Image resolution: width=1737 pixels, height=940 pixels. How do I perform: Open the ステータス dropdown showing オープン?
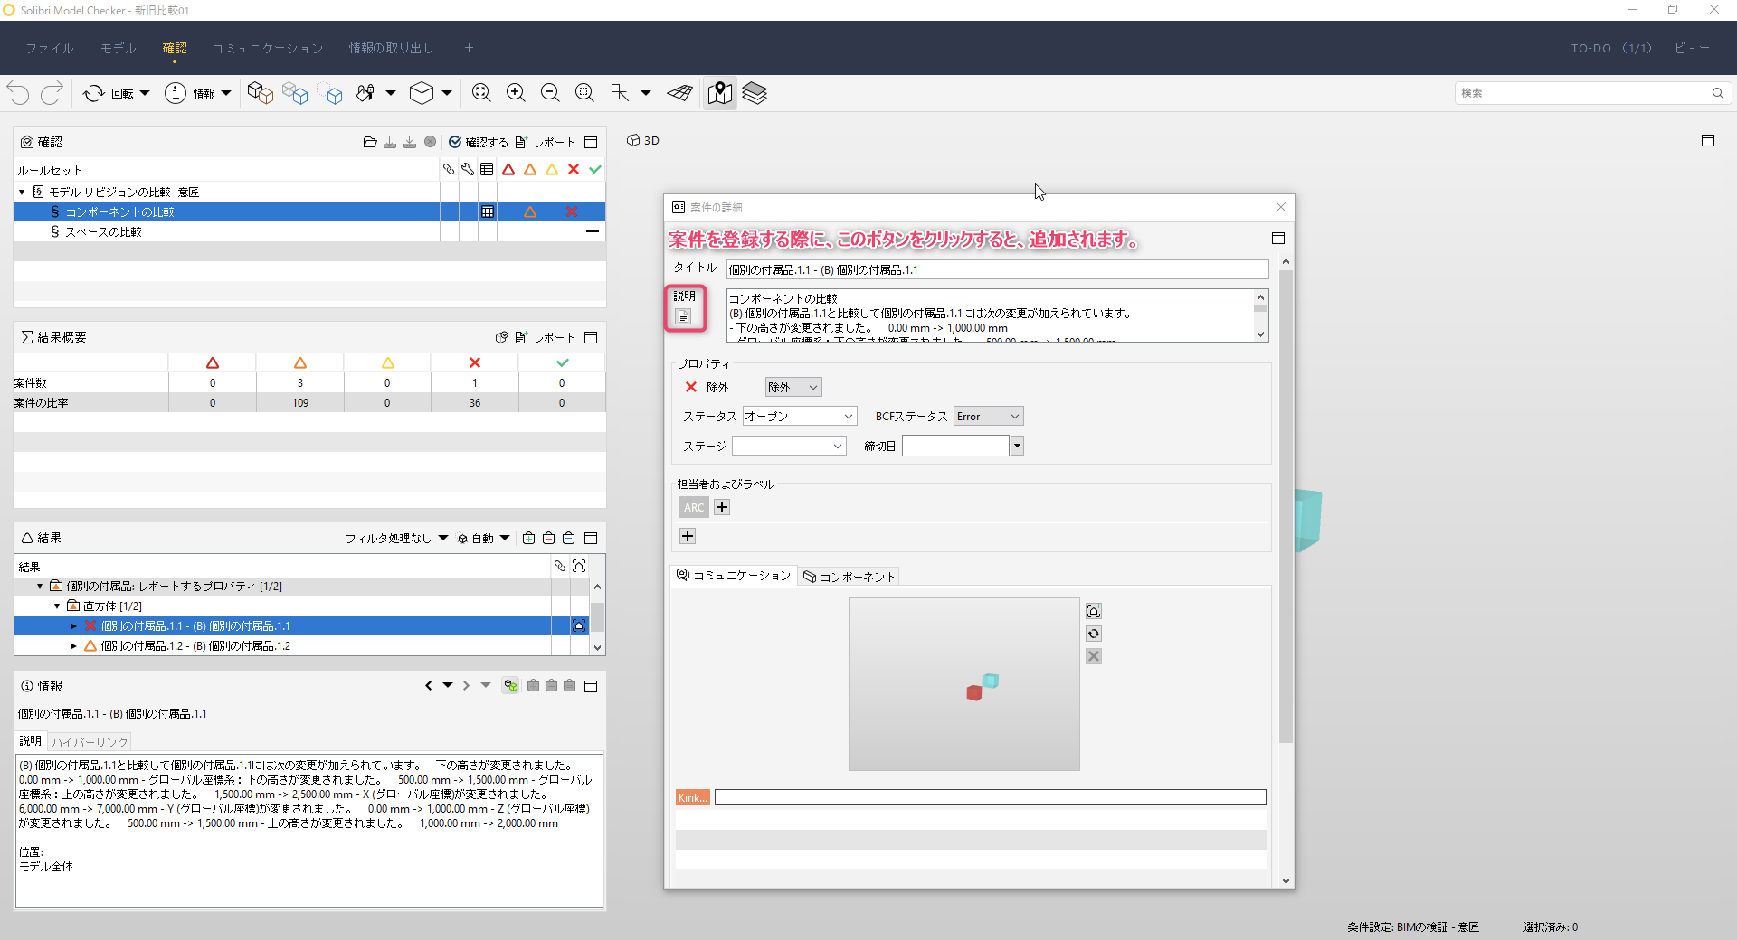pos(799,417)
